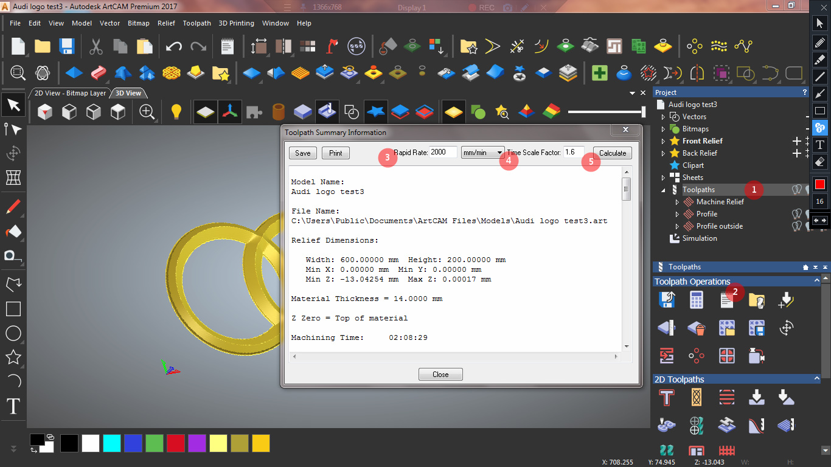This screenshot has height=467, width=831.
Task: Select the Simulation item in Project tree
Action: coord(700,238)
